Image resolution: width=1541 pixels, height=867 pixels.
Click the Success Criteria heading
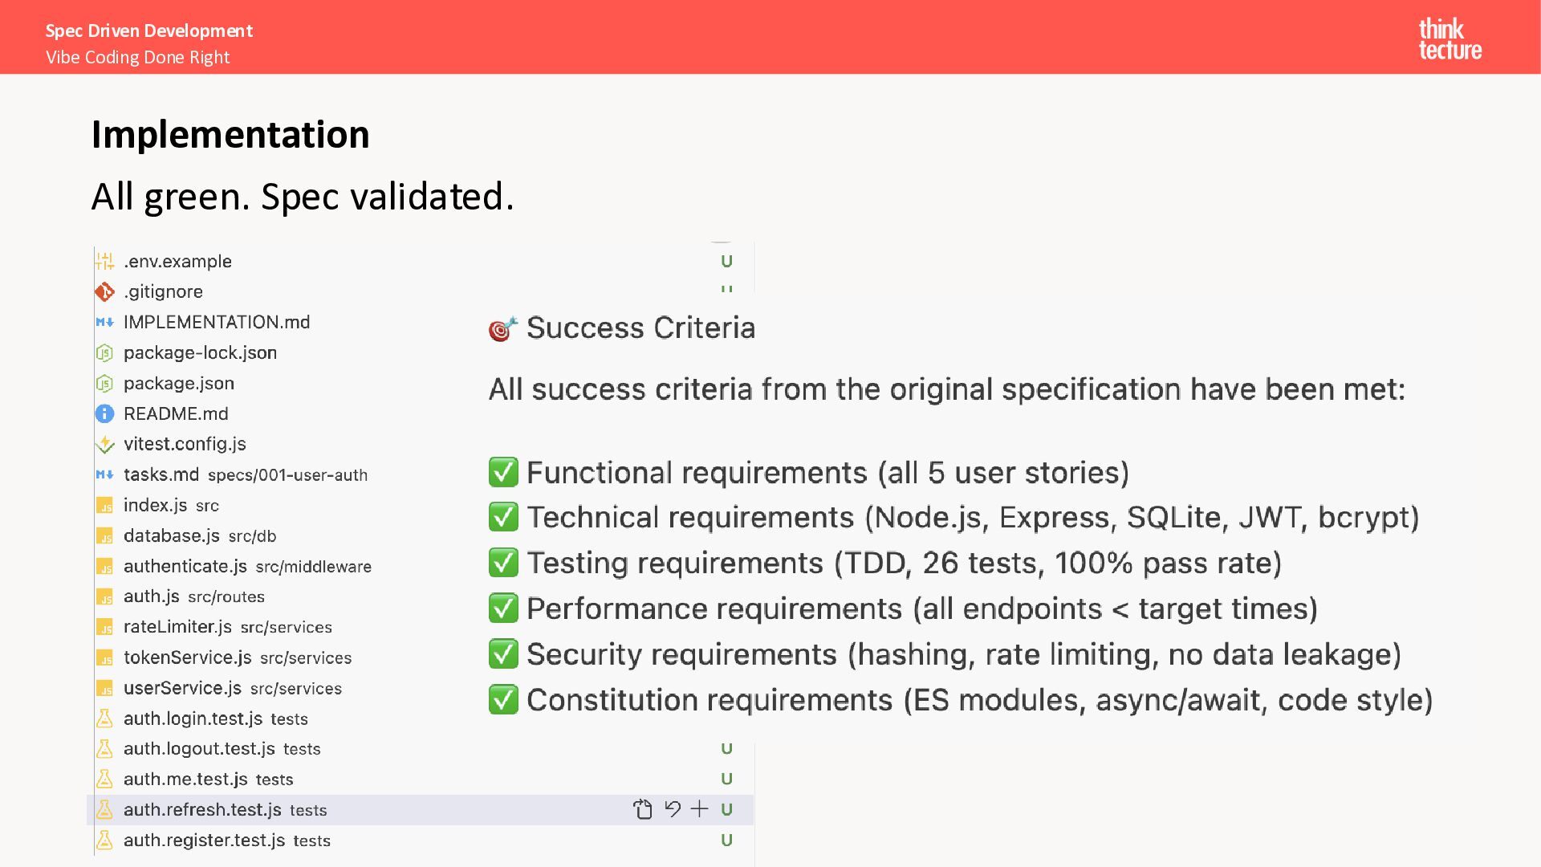[640, 328]
